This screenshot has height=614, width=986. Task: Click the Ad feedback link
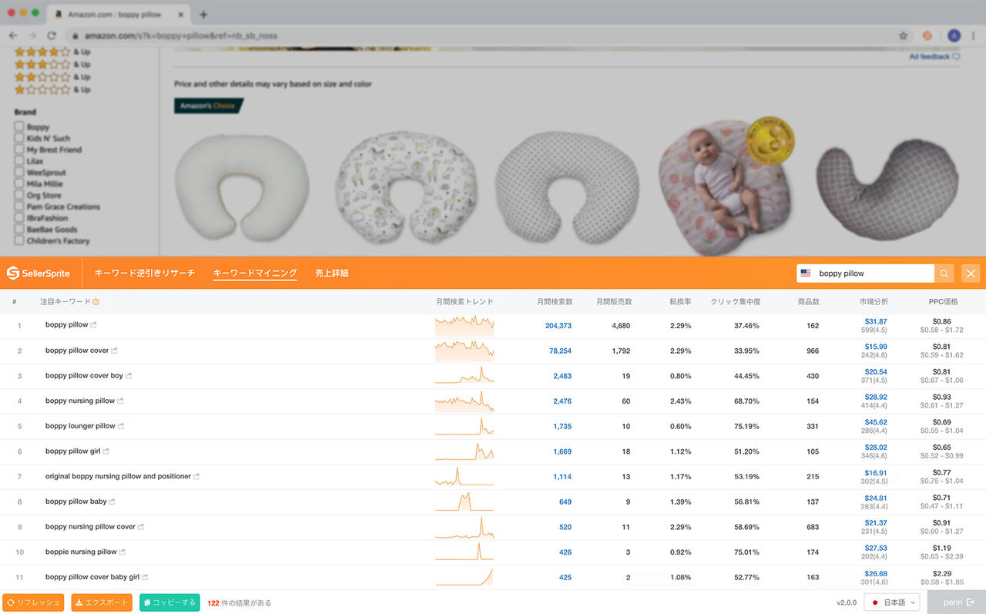(x=934, y=56)
